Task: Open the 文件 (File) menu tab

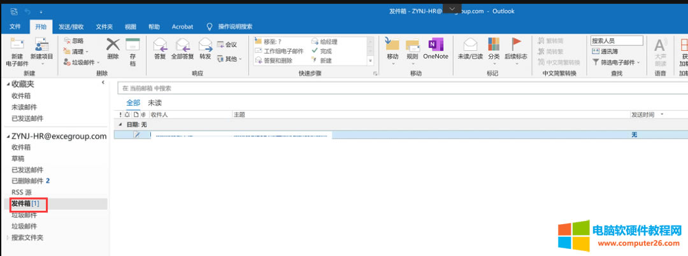Action: (15, 27)
